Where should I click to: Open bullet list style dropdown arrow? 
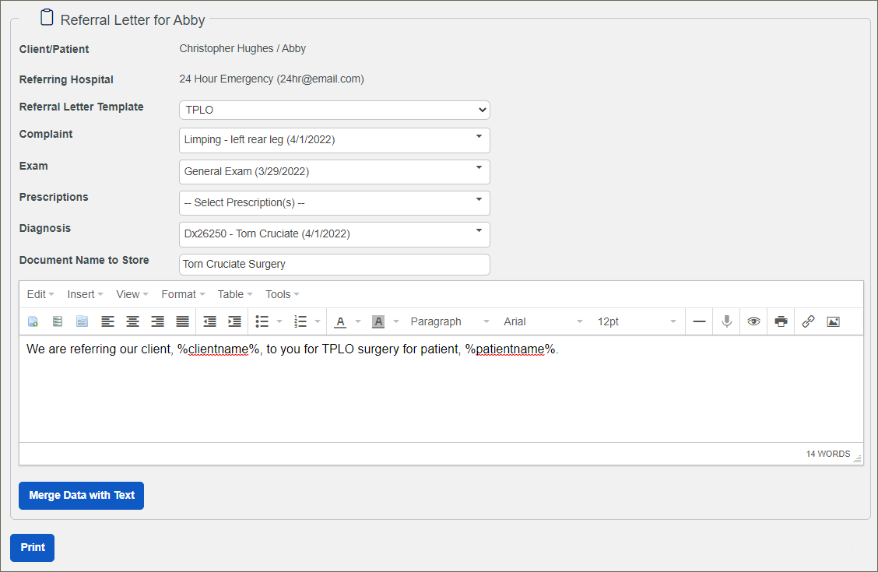tap(279, 322)
